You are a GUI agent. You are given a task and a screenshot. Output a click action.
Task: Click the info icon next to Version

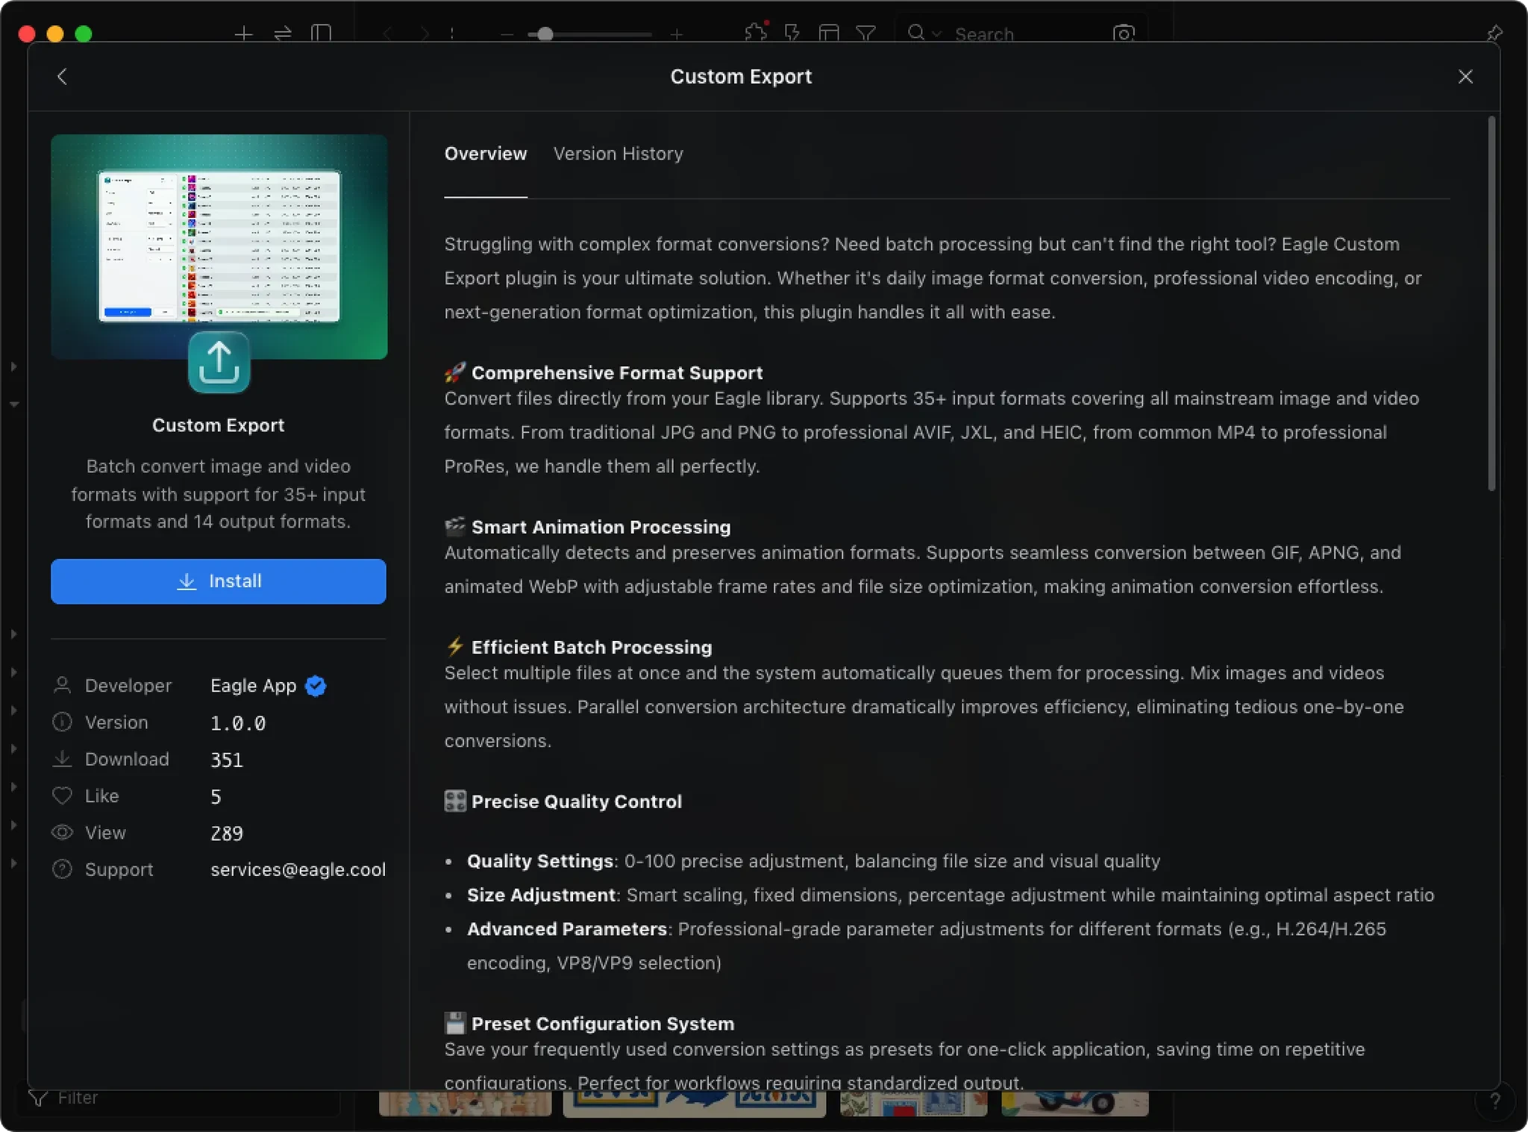tap(63, 722)
